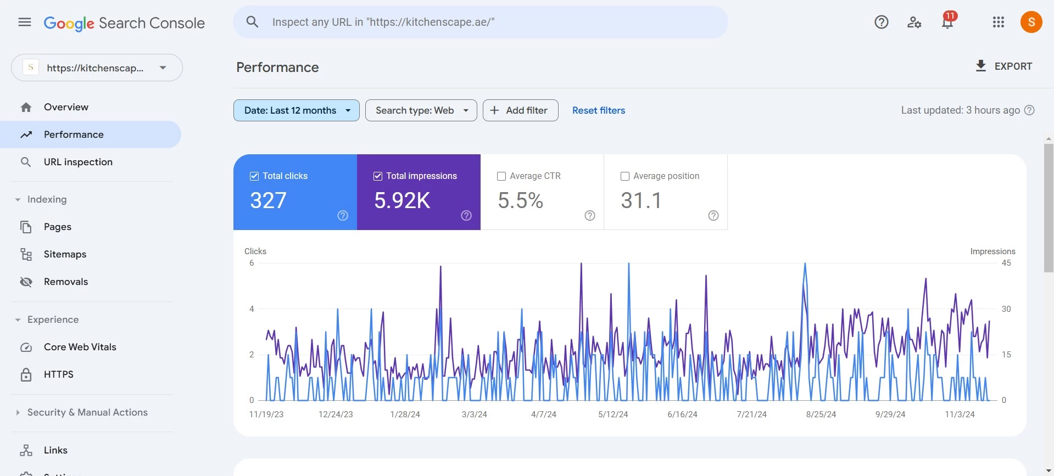Click the 5.92K Total impressions value
The image size is (1054, 476).
tap(402, 200)
